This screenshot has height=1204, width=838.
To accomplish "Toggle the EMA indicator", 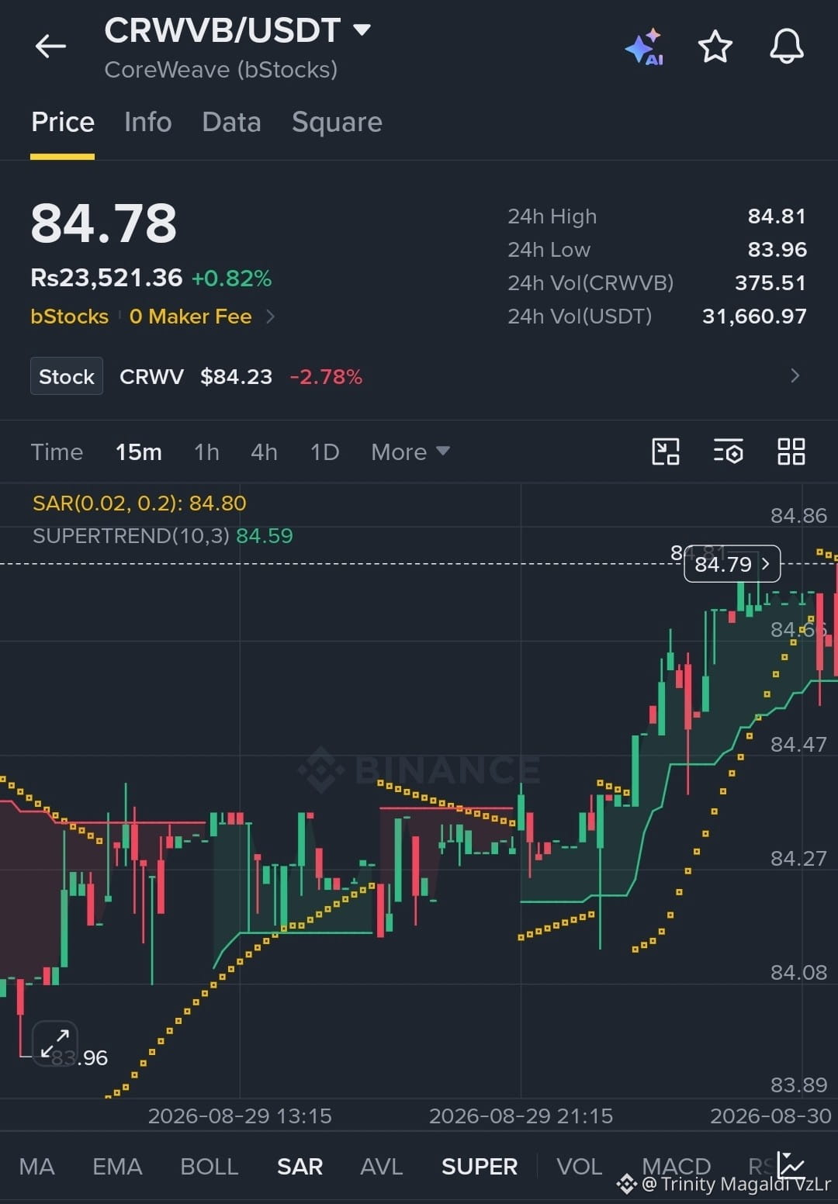I will click(x=117, y=1166).
